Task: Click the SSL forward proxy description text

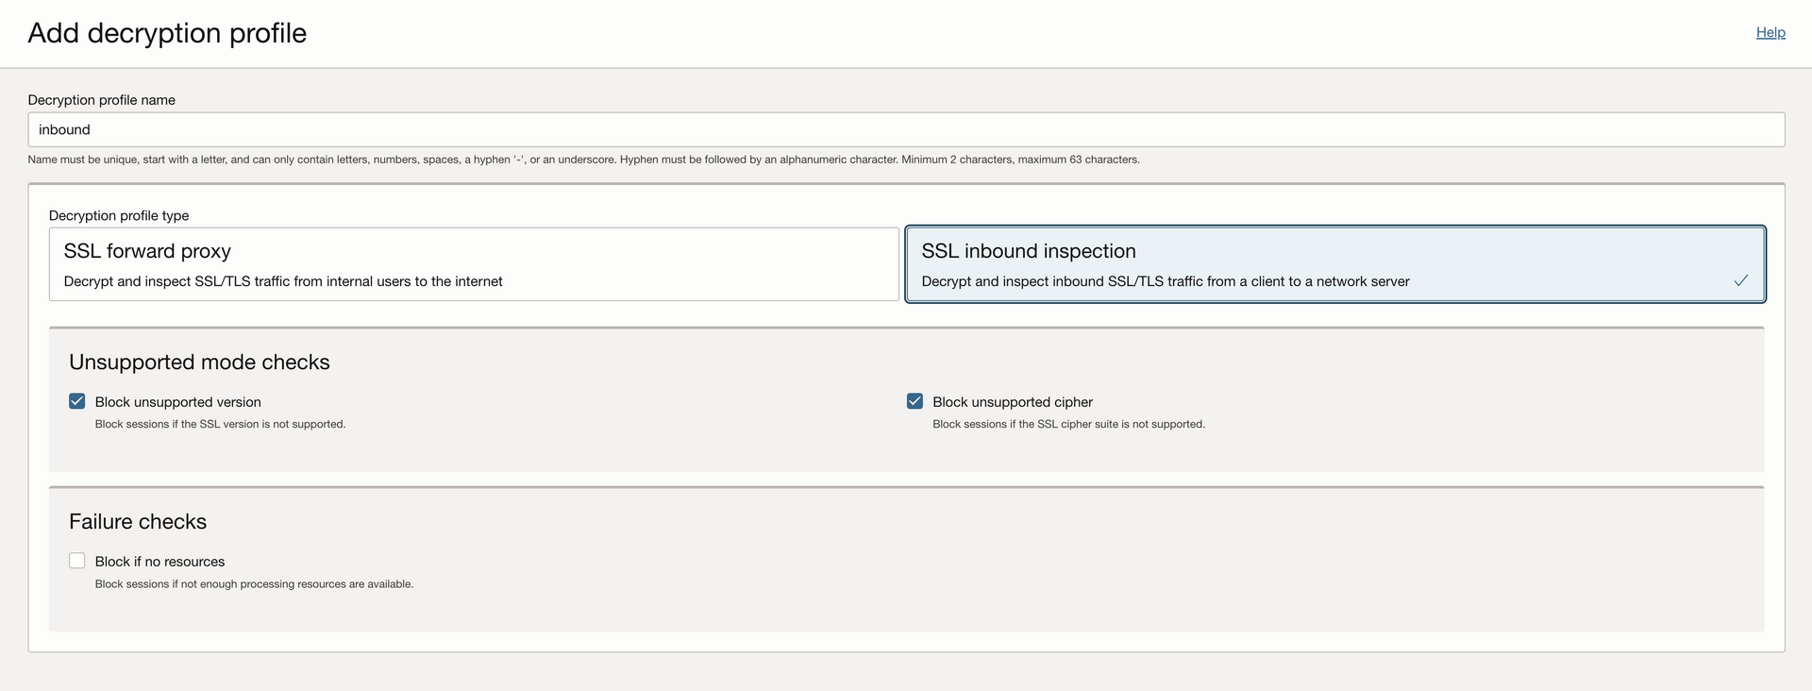Action: [x=283, y=281]
